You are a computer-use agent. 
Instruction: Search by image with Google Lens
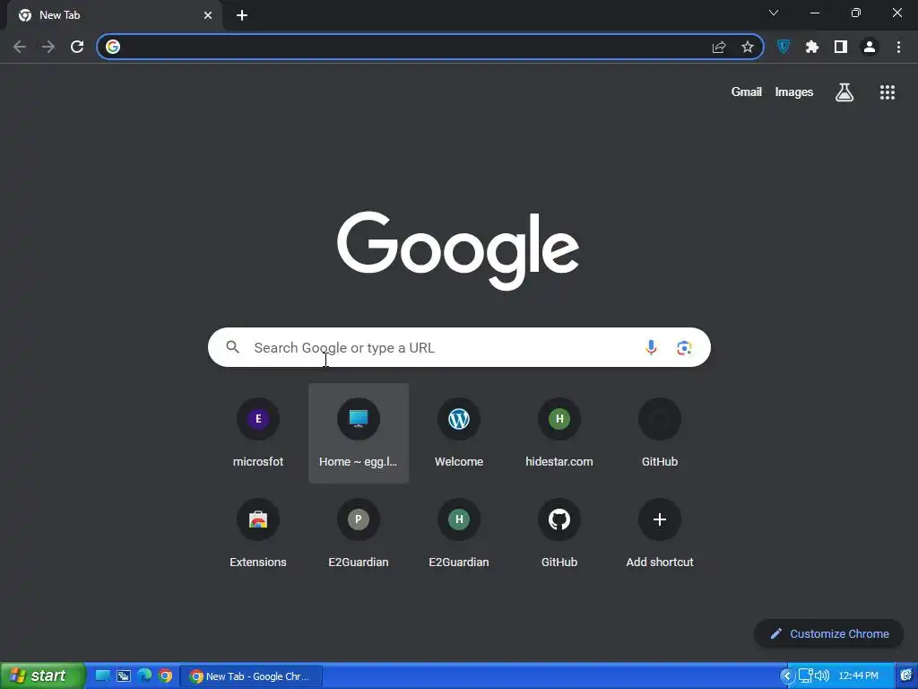click(684, 347)
